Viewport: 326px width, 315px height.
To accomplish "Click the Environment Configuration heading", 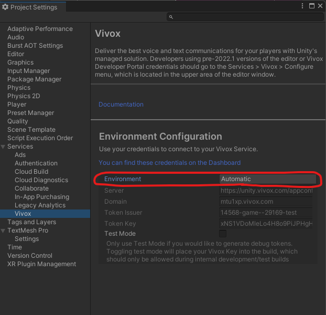I will [160, 136].
